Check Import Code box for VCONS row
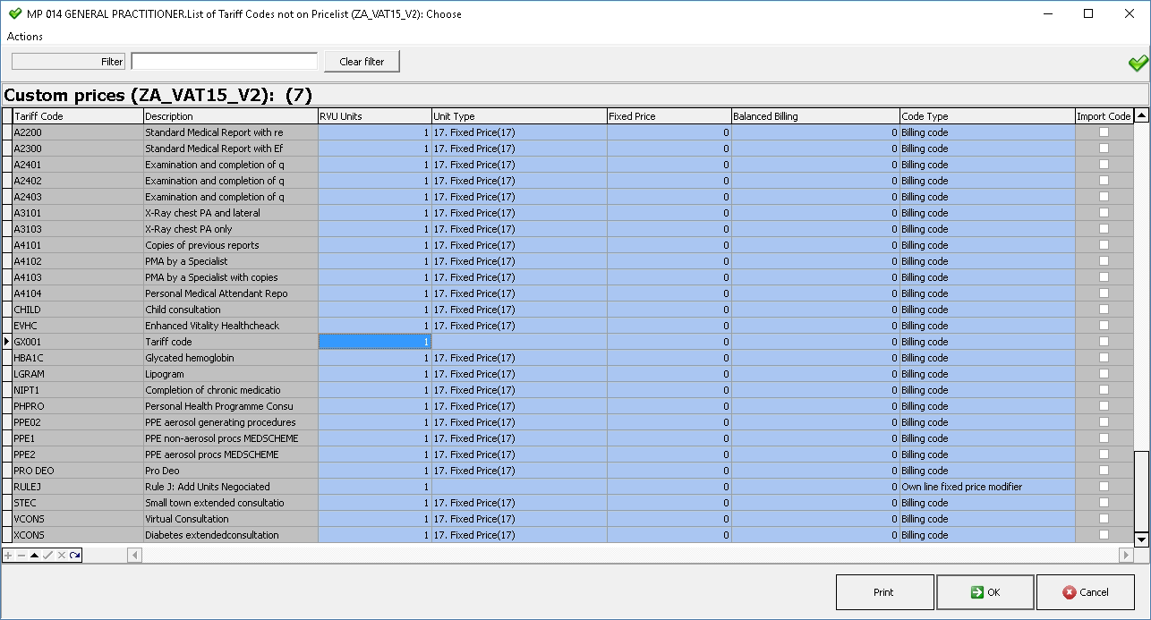The width and height of the screenshot is (1151, 620). point(1104,519)
